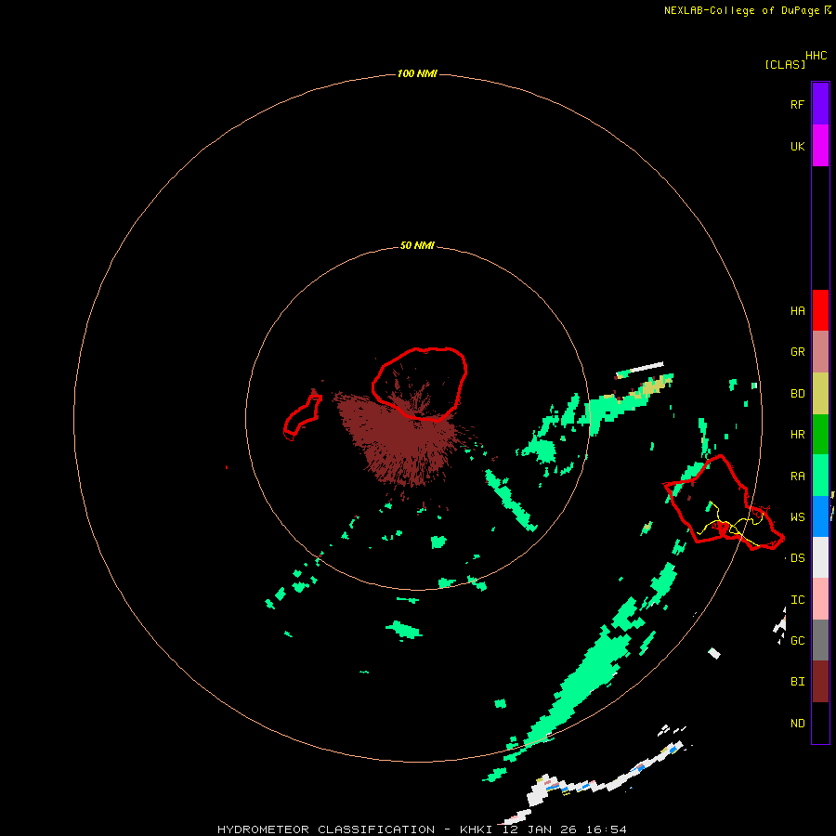
Task: Click the [CLAS] legend heading
Action: (785, 65)
